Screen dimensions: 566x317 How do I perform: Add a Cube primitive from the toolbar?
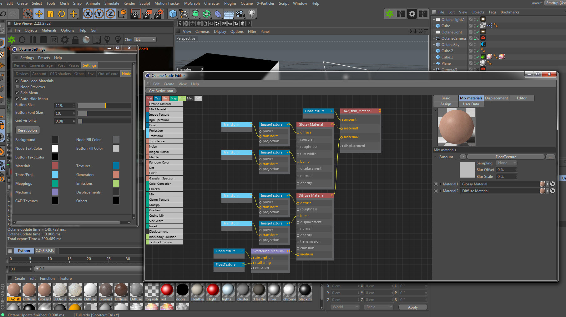(173, 14)
